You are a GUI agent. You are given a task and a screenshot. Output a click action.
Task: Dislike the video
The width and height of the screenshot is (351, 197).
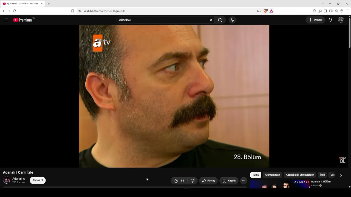tap(193, 181)
